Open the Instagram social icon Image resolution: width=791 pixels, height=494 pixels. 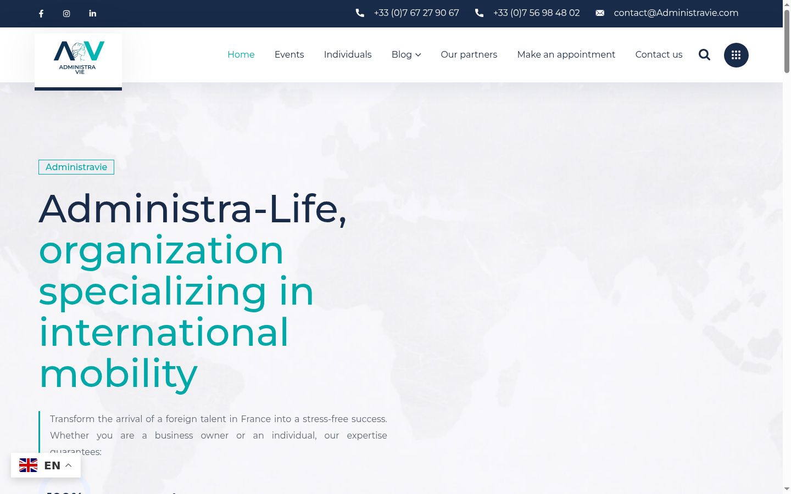(66, 14)
